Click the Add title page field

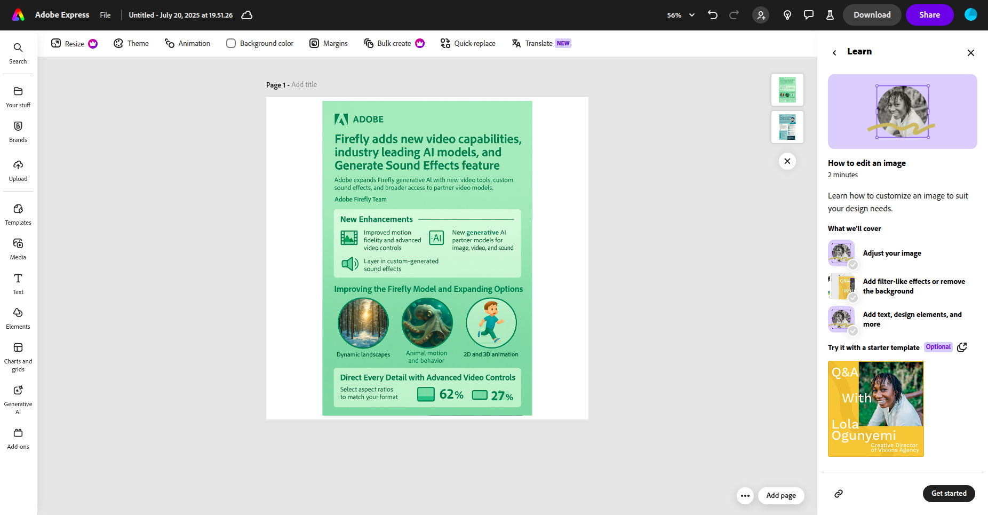tap(304, 85)
